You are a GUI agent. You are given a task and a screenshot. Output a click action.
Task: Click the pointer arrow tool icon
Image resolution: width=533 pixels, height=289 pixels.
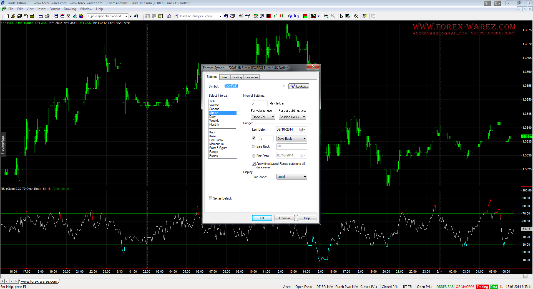pyautogui.click(x=341, y=16)
